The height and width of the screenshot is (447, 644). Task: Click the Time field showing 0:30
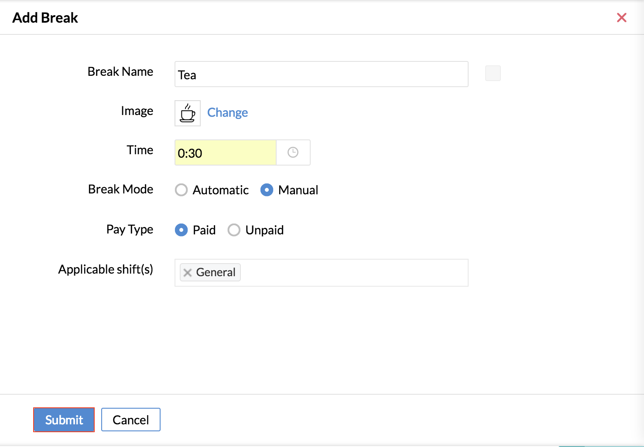coord(225,153)
